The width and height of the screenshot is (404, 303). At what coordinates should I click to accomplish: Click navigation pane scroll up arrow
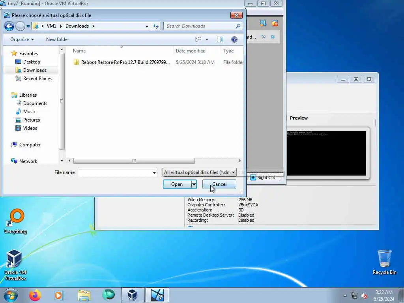click(x=62, y=49)
